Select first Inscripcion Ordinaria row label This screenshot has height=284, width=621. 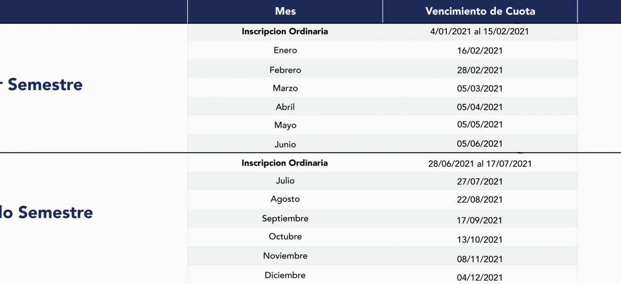(284, 32)
